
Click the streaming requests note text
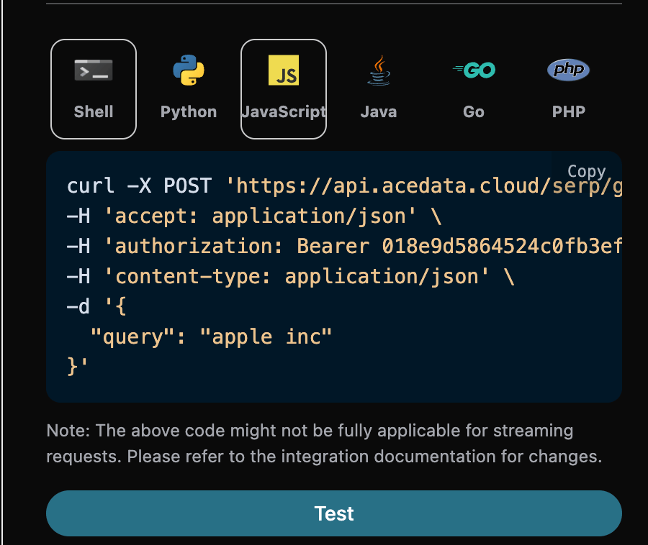(x=324, y=444)
